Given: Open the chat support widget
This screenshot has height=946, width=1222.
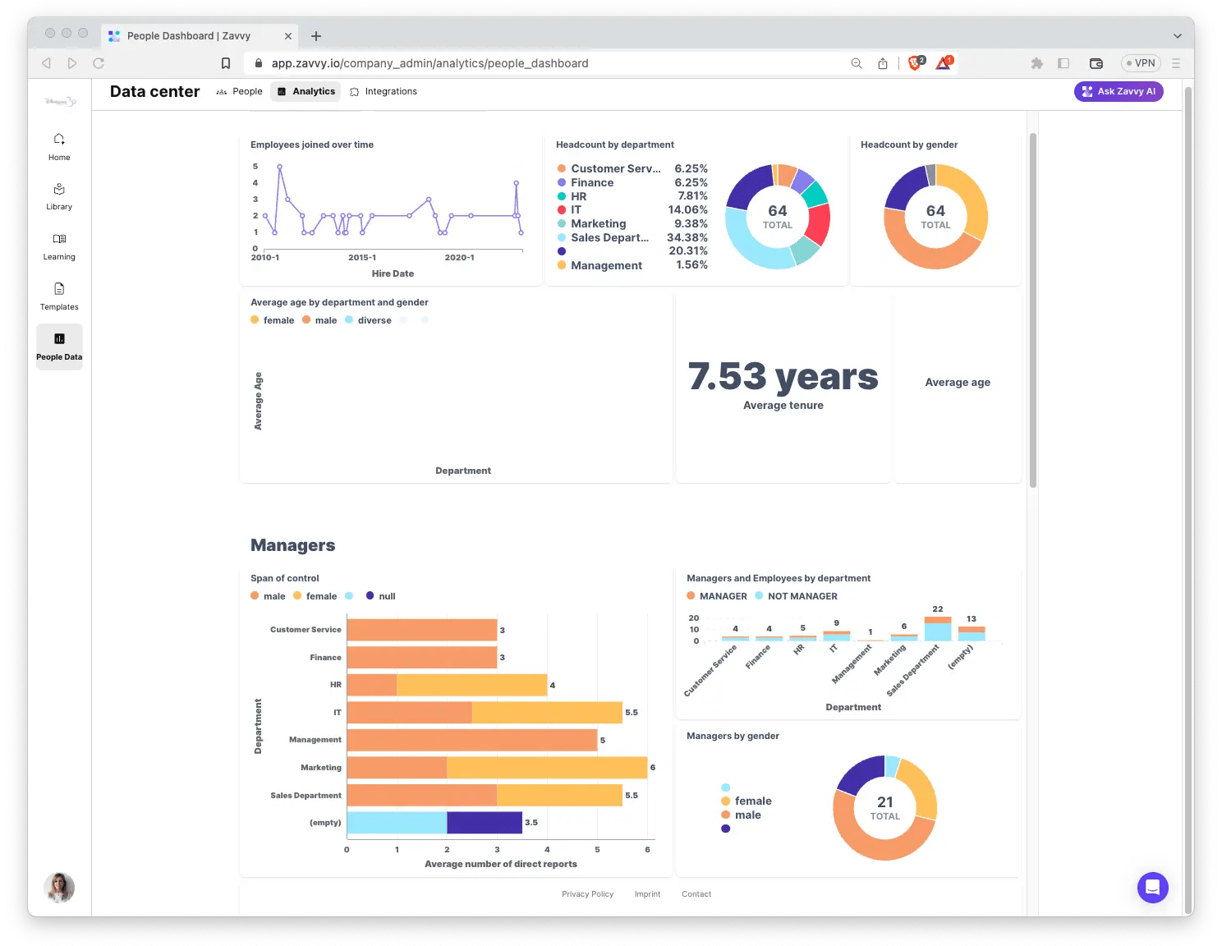Looking at the screenshot, I should pyautogui.click(x=1152, y=888).
